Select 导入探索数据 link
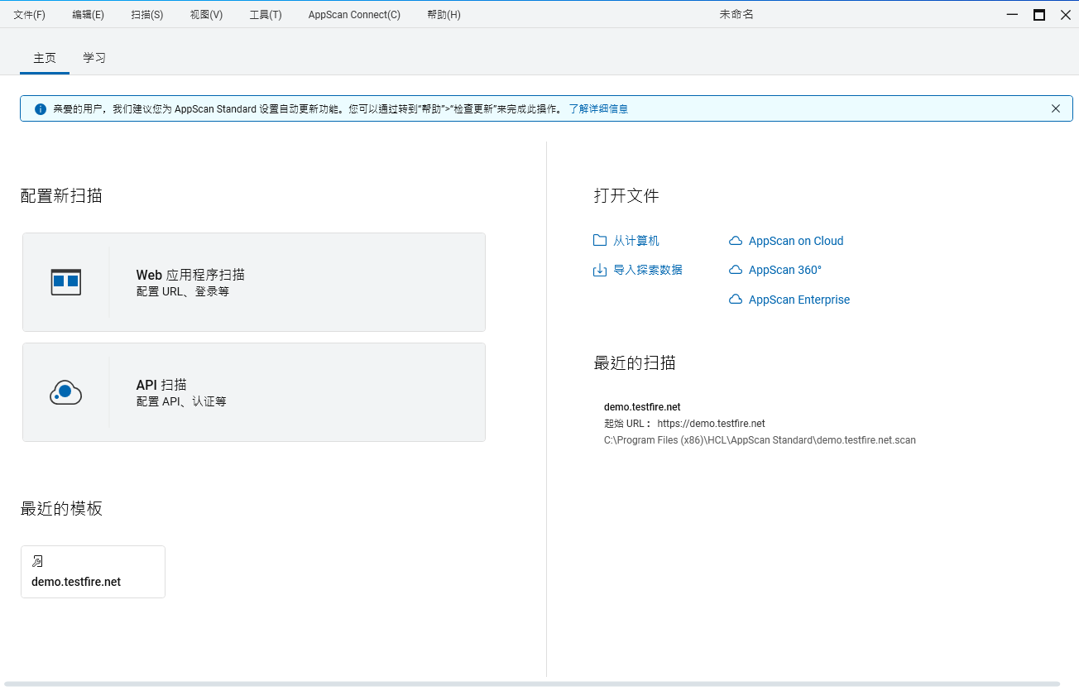Screen dimensions: 1079x691 pyautogui.click(x=648, y=270)
